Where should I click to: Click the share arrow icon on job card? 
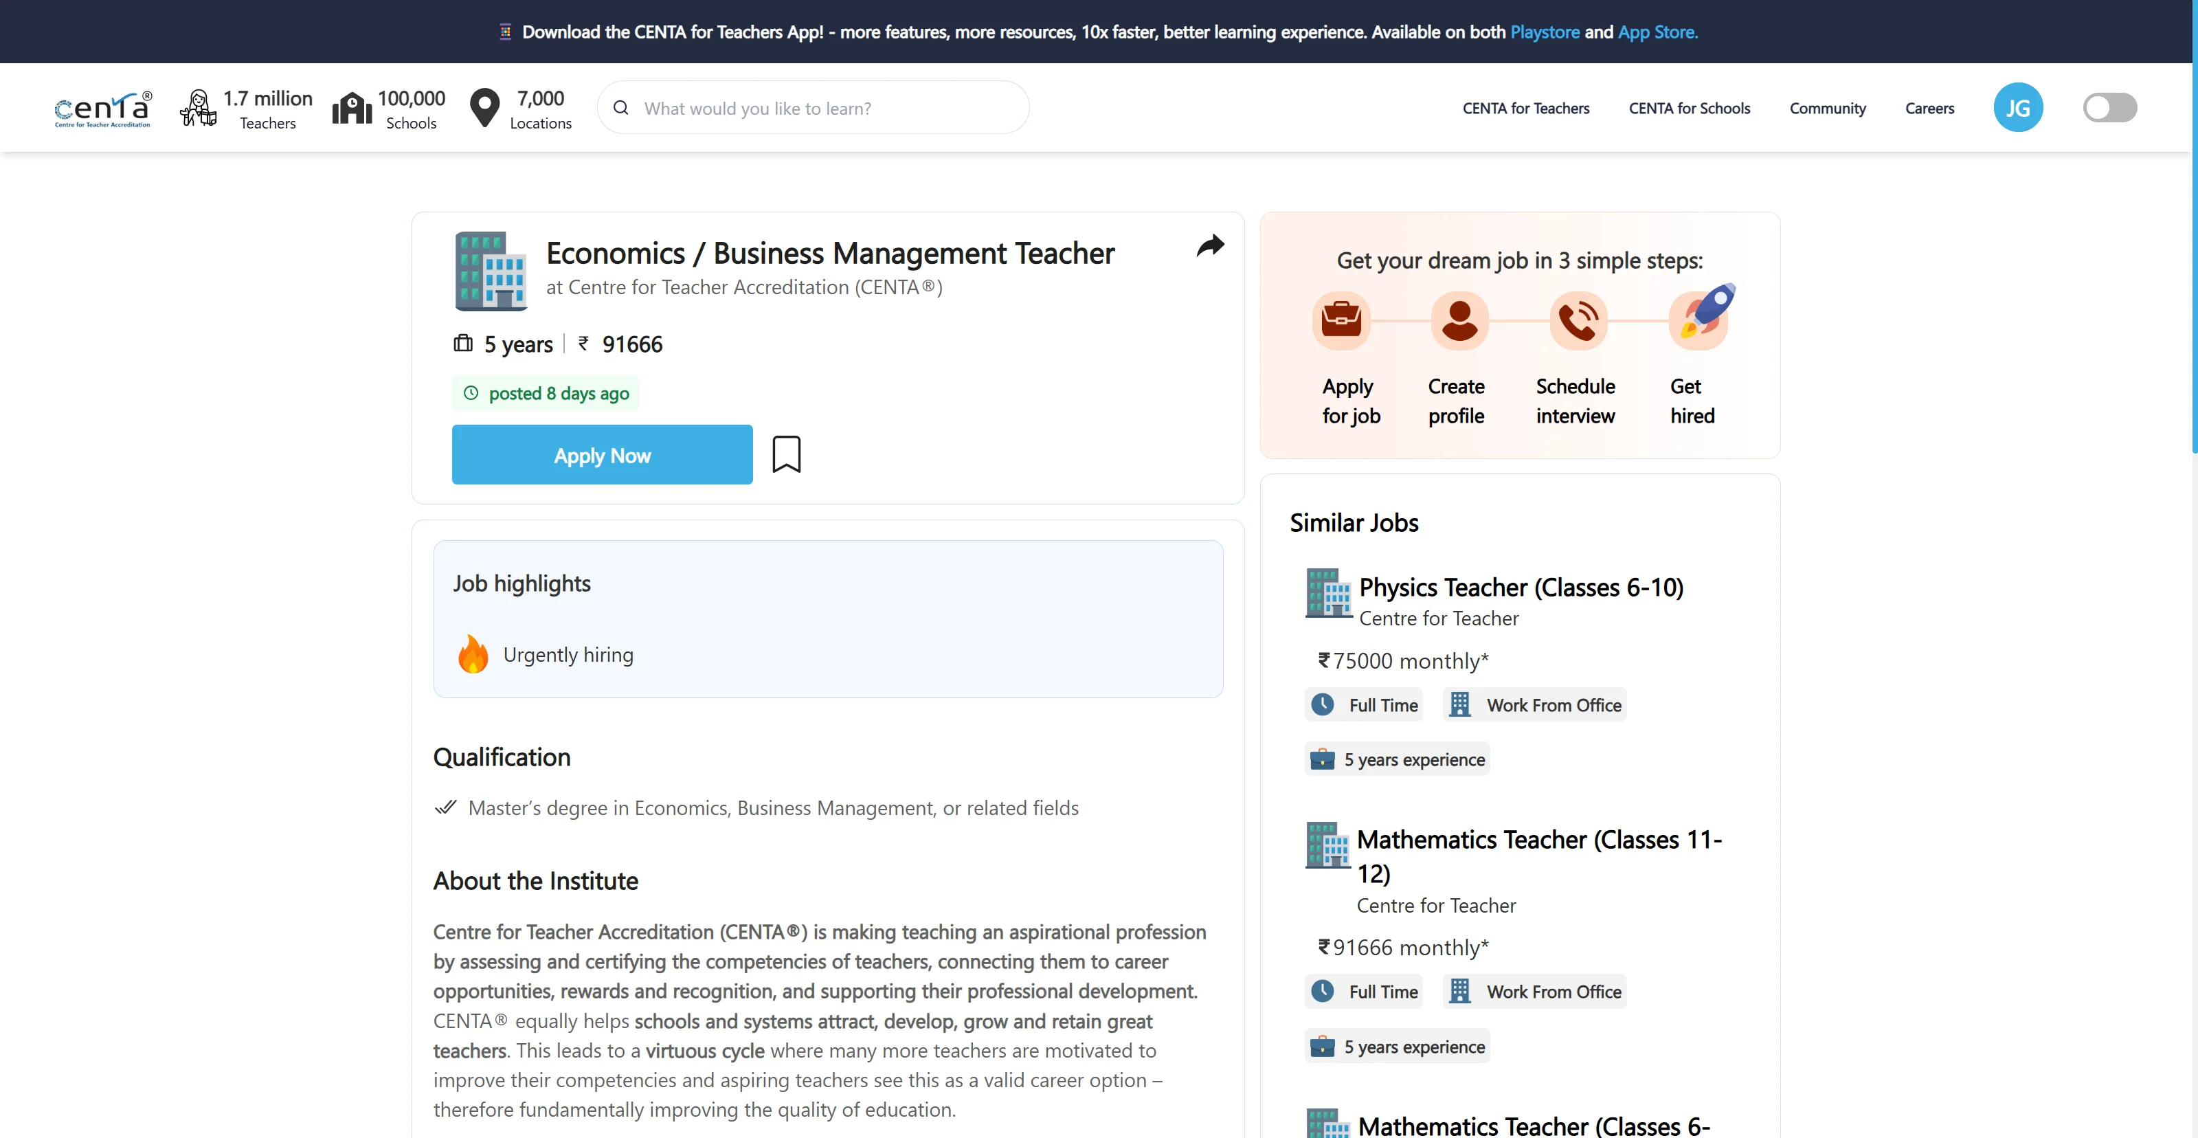point(1210,246)
